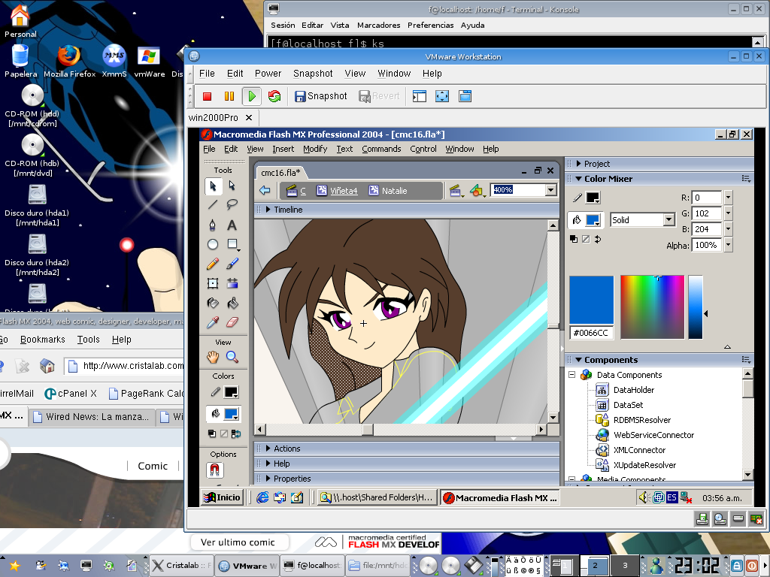
Task: Select the Ink Bottle tool
Action: click(x=213, y=304)
